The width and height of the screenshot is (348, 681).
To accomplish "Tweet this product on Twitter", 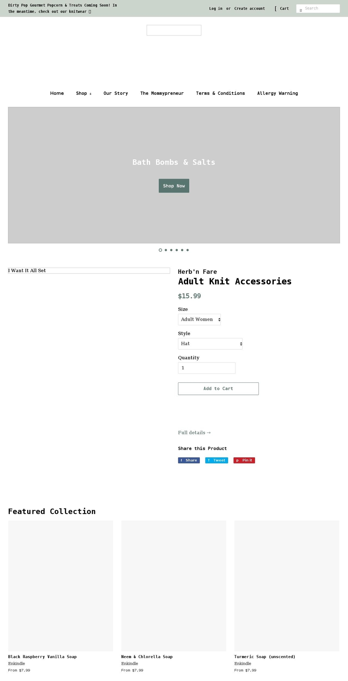I will [x=216, y=460].
